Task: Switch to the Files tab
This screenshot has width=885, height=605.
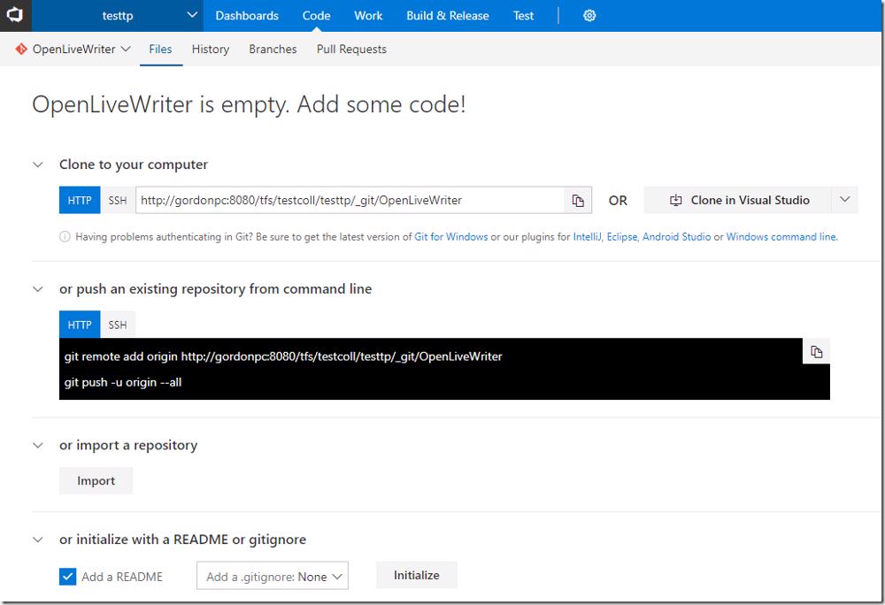Action: (x=160, y=49)
